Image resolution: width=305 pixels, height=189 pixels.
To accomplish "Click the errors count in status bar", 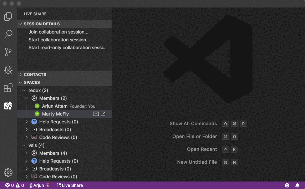I will pyautogui.click(x=10, y=185).
